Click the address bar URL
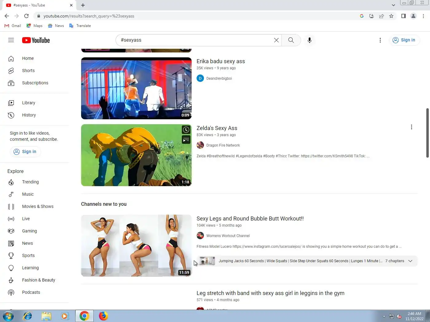430x322 pixels. pos(89,16)
